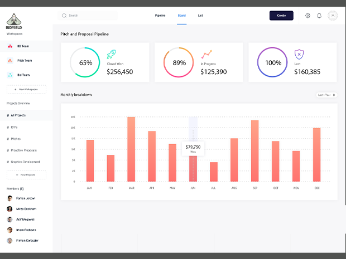
Task: Click the New Workspaces button
Action: click(26, 89)
